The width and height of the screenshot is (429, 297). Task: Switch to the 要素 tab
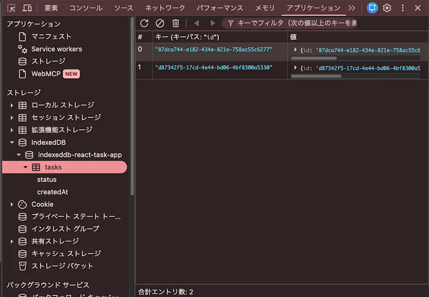[x=51, y=8]
